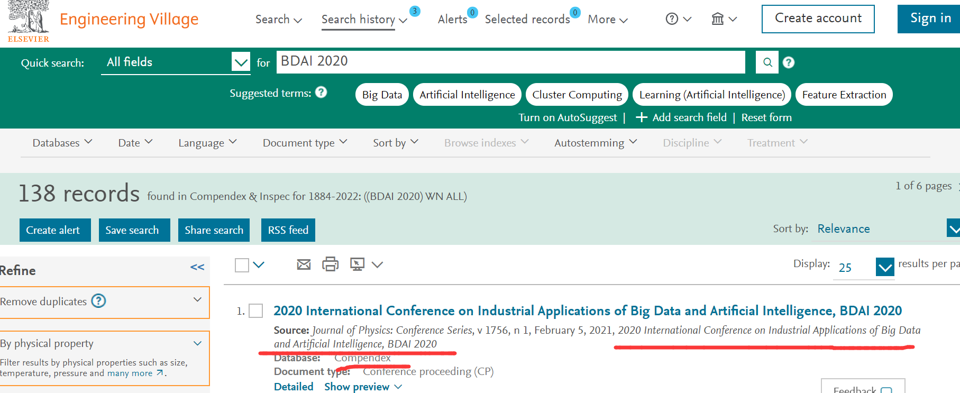
Task: Click the RSS feed button
Action: point(288,230)
